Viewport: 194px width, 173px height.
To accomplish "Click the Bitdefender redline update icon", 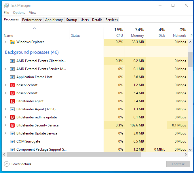I will click(12, 117).
